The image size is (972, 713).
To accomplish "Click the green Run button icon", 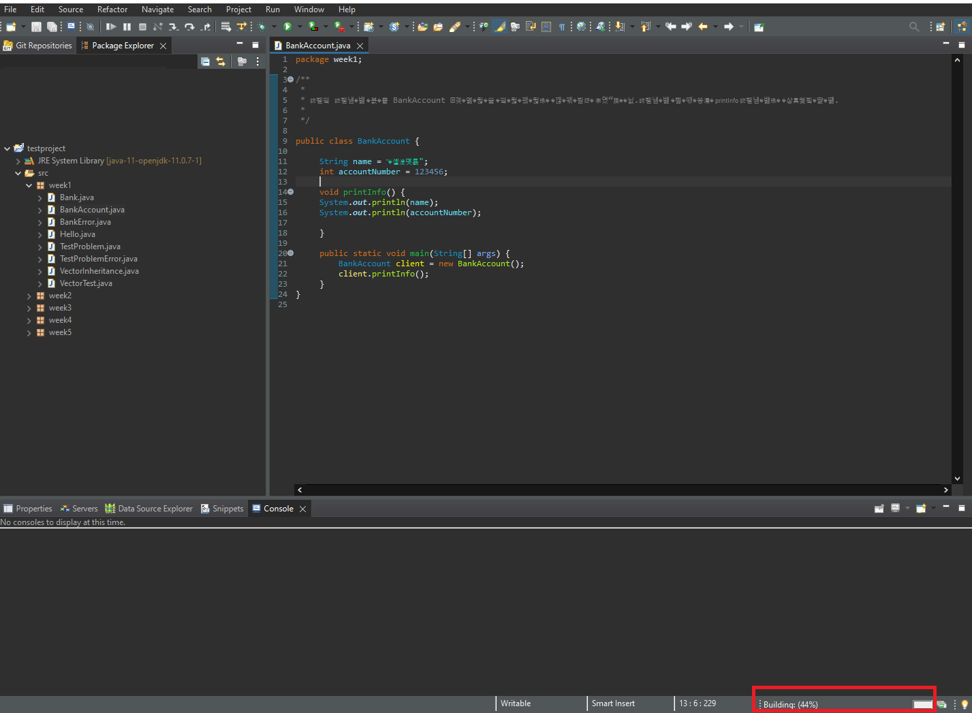I will click(287, 27).
